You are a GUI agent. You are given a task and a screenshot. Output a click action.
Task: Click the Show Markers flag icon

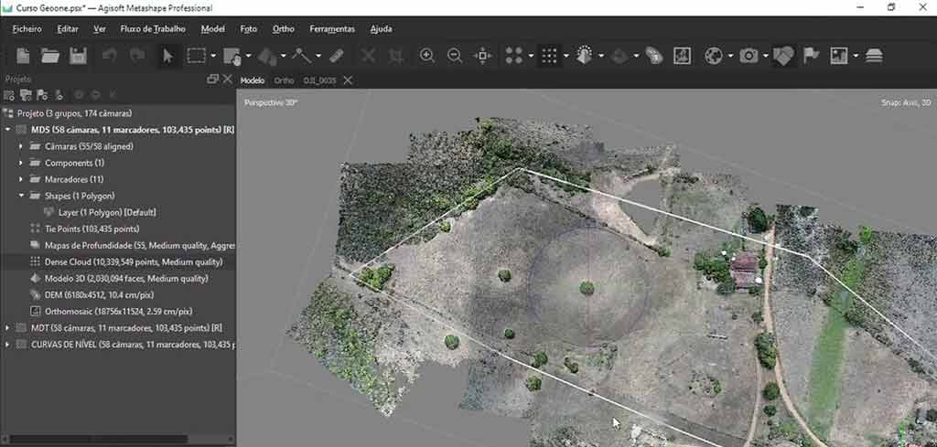pos(810,56)
